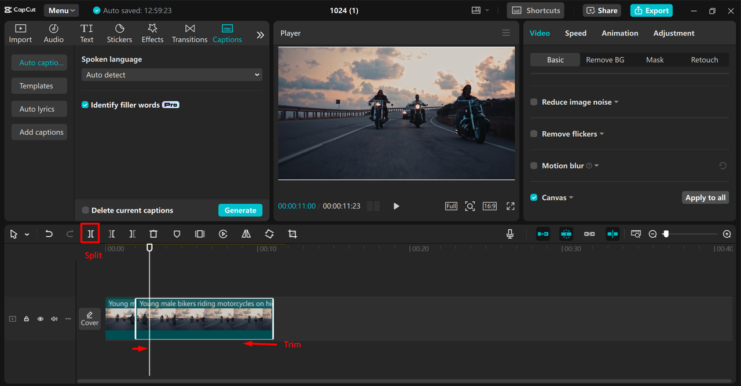Uncheck the Canvas checkbox

534,197
